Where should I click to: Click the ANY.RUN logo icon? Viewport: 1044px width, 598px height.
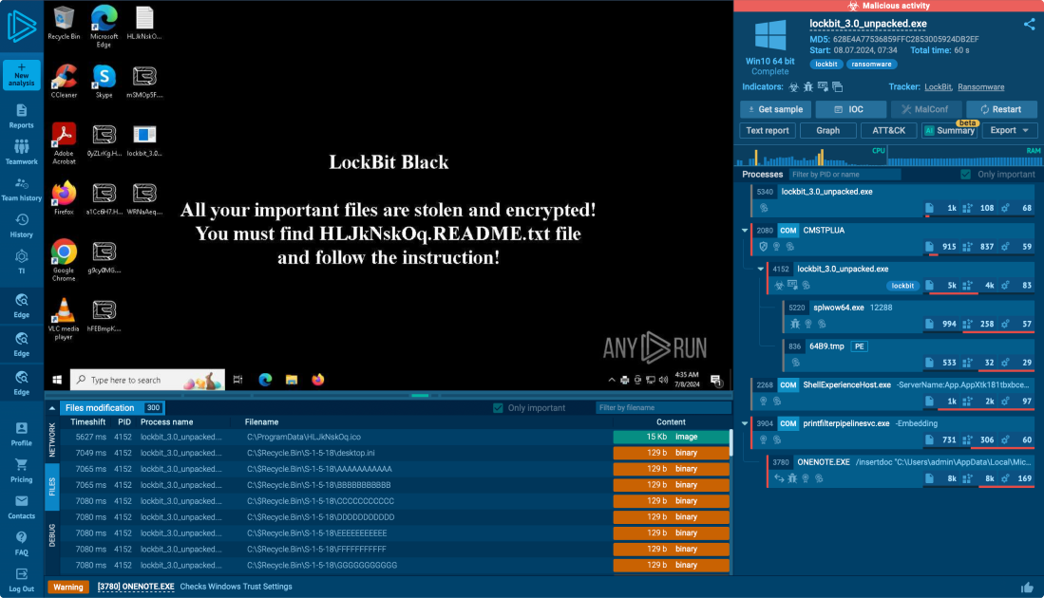coord(21,27)
